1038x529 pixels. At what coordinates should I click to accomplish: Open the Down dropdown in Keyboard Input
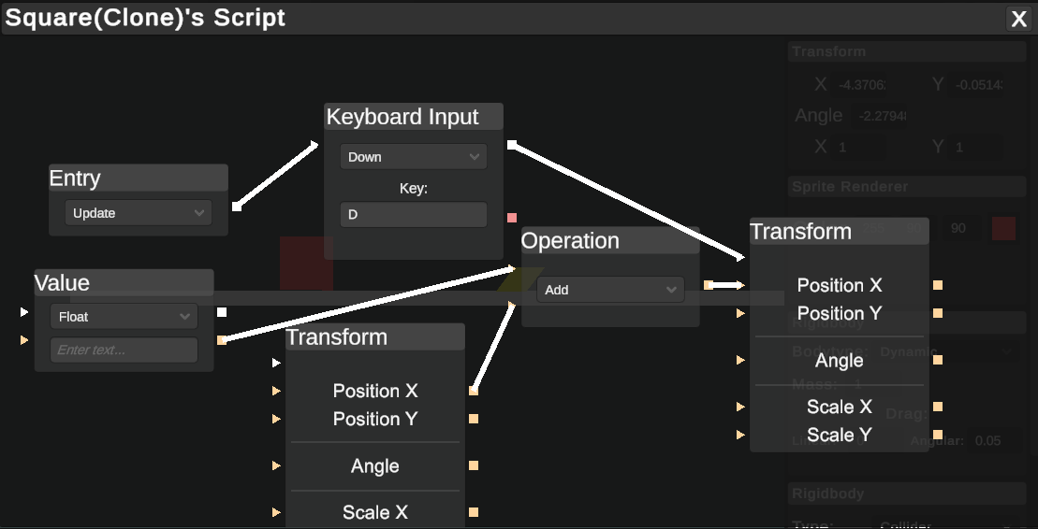[x=414, y=157]
